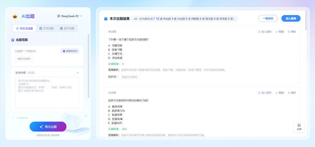Click the AI出题 robot mascot icon
The height and width of the screenshot is (147, 315).
(x=15, y=16)
